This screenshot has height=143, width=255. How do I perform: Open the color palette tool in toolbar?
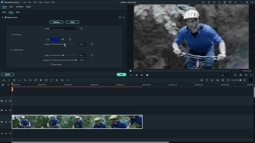35,80
